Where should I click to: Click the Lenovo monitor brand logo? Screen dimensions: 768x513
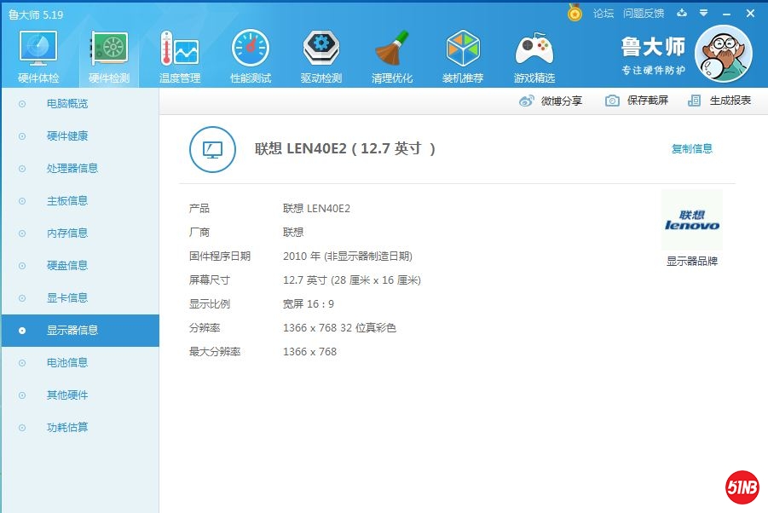pyautogui.click(x=691, y=220)
